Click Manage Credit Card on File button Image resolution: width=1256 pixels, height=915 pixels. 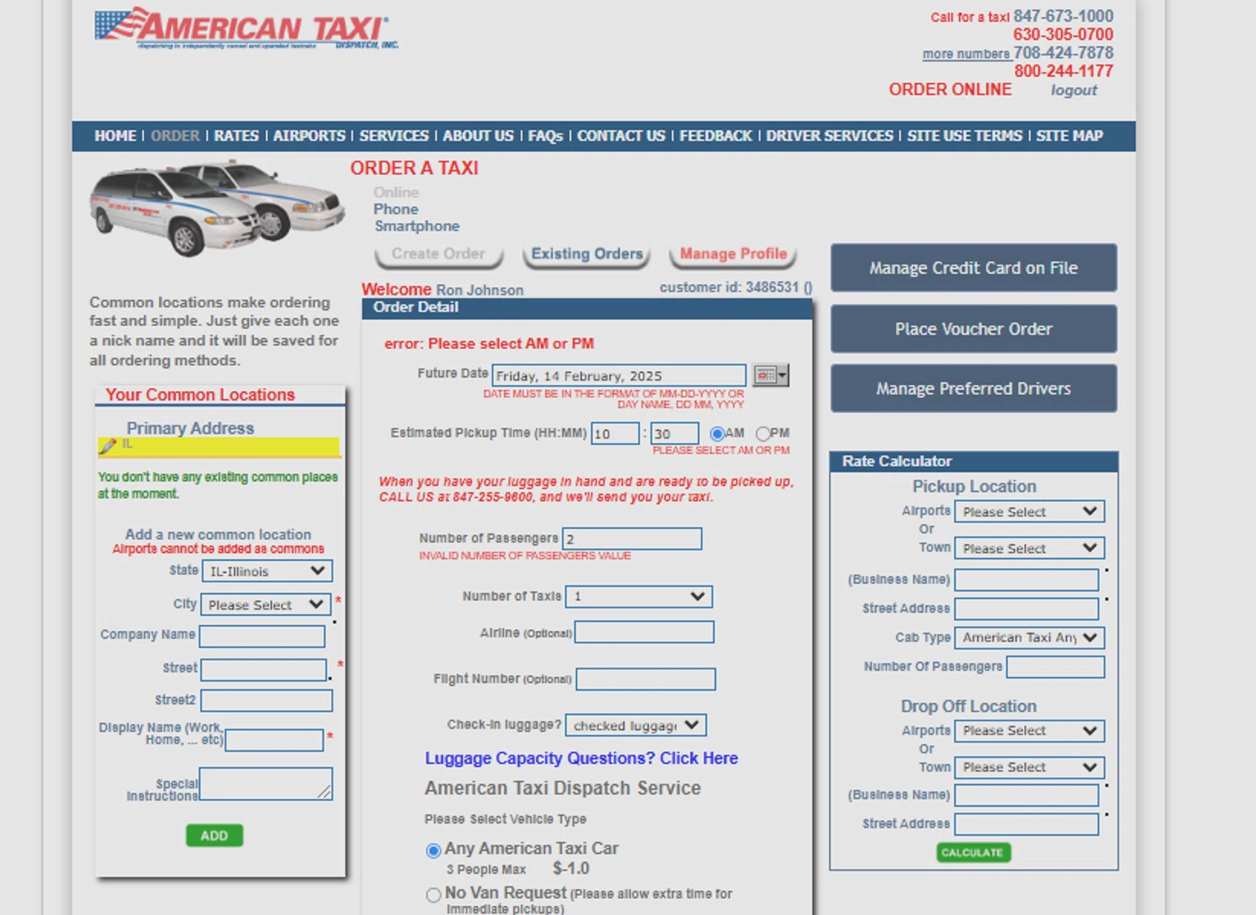[974, 268]
